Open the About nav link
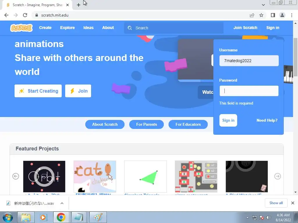The height and width of the screenshot is (223, 298). coord(108,28)
